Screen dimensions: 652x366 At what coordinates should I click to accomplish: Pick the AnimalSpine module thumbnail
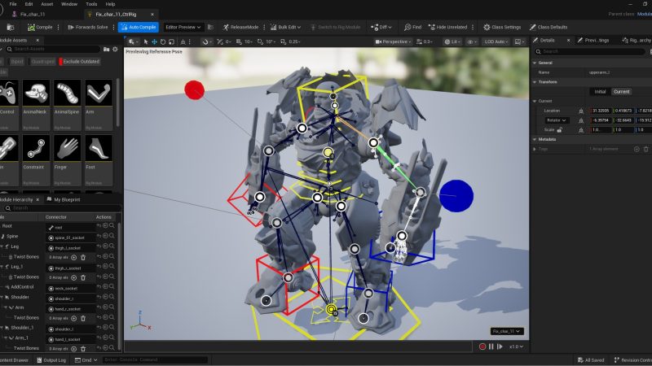[67, 94]
